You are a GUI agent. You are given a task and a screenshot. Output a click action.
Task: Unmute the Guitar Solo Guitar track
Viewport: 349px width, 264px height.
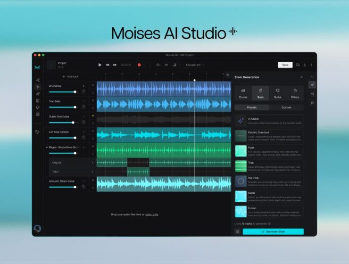coord(93,115)
